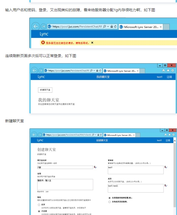The height and width of the screenshot is (215, 177).
Task: Click the 成员 members text box
Action: click(x=136, y=188)
